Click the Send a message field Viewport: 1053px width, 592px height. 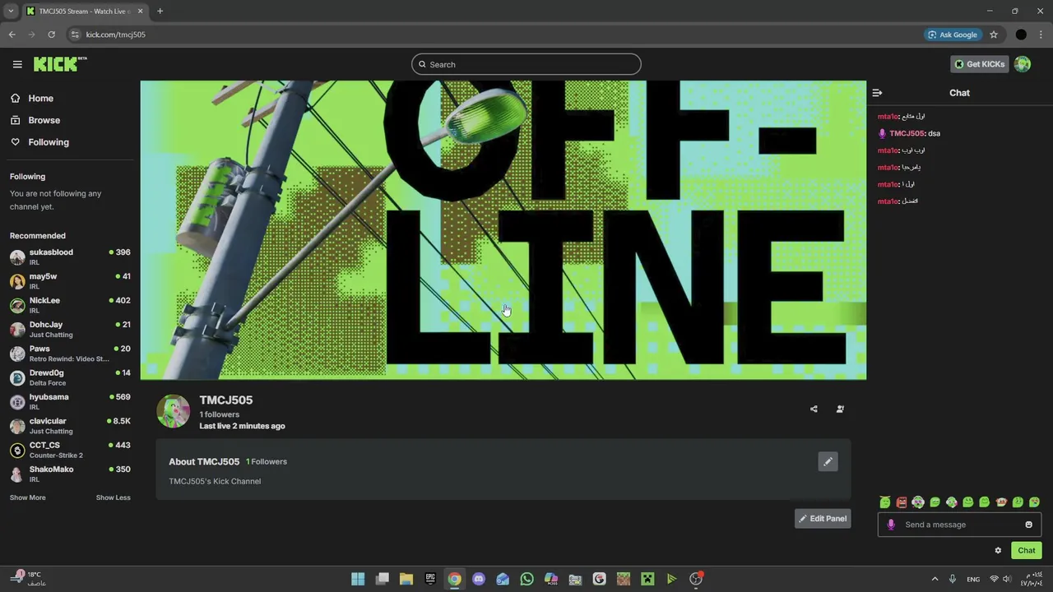click(960, 525)
